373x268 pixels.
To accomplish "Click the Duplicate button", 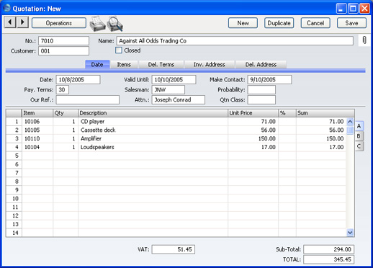I will point(279,23).
